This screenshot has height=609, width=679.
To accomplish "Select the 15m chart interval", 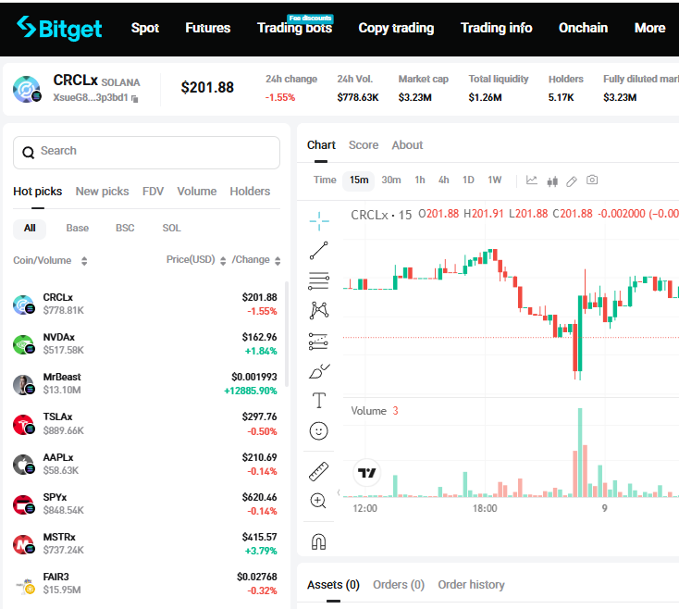I will point(359,180).
